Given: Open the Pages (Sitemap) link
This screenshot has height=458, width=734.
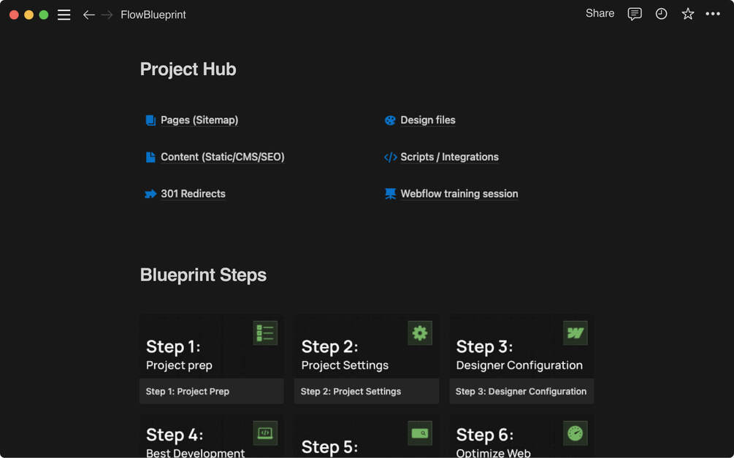Looking at the screenshot, I should click(x=199, y=120).
